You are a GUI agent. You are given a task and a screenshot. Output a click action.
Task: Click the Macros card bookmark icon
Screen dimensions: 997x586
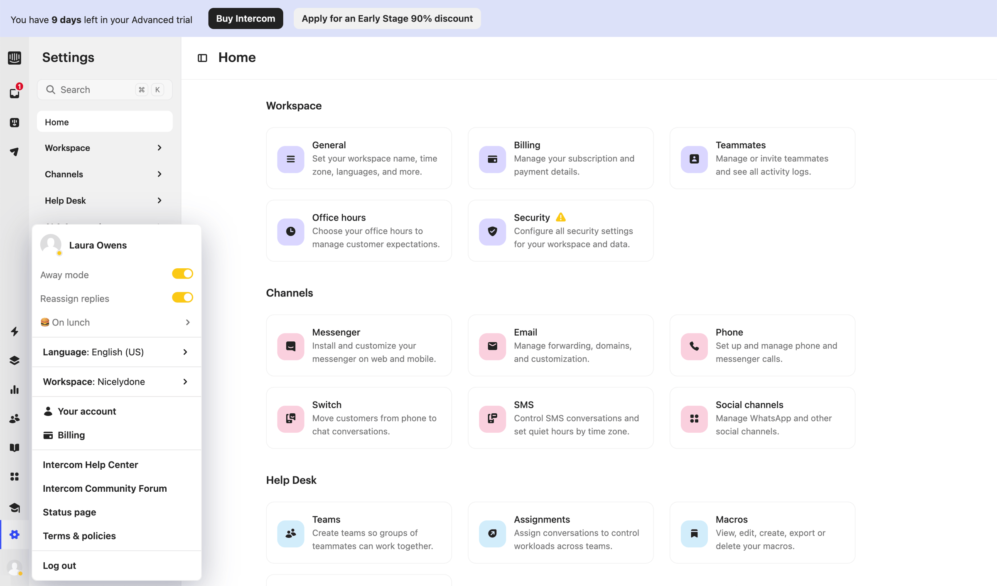click(694, 533)
